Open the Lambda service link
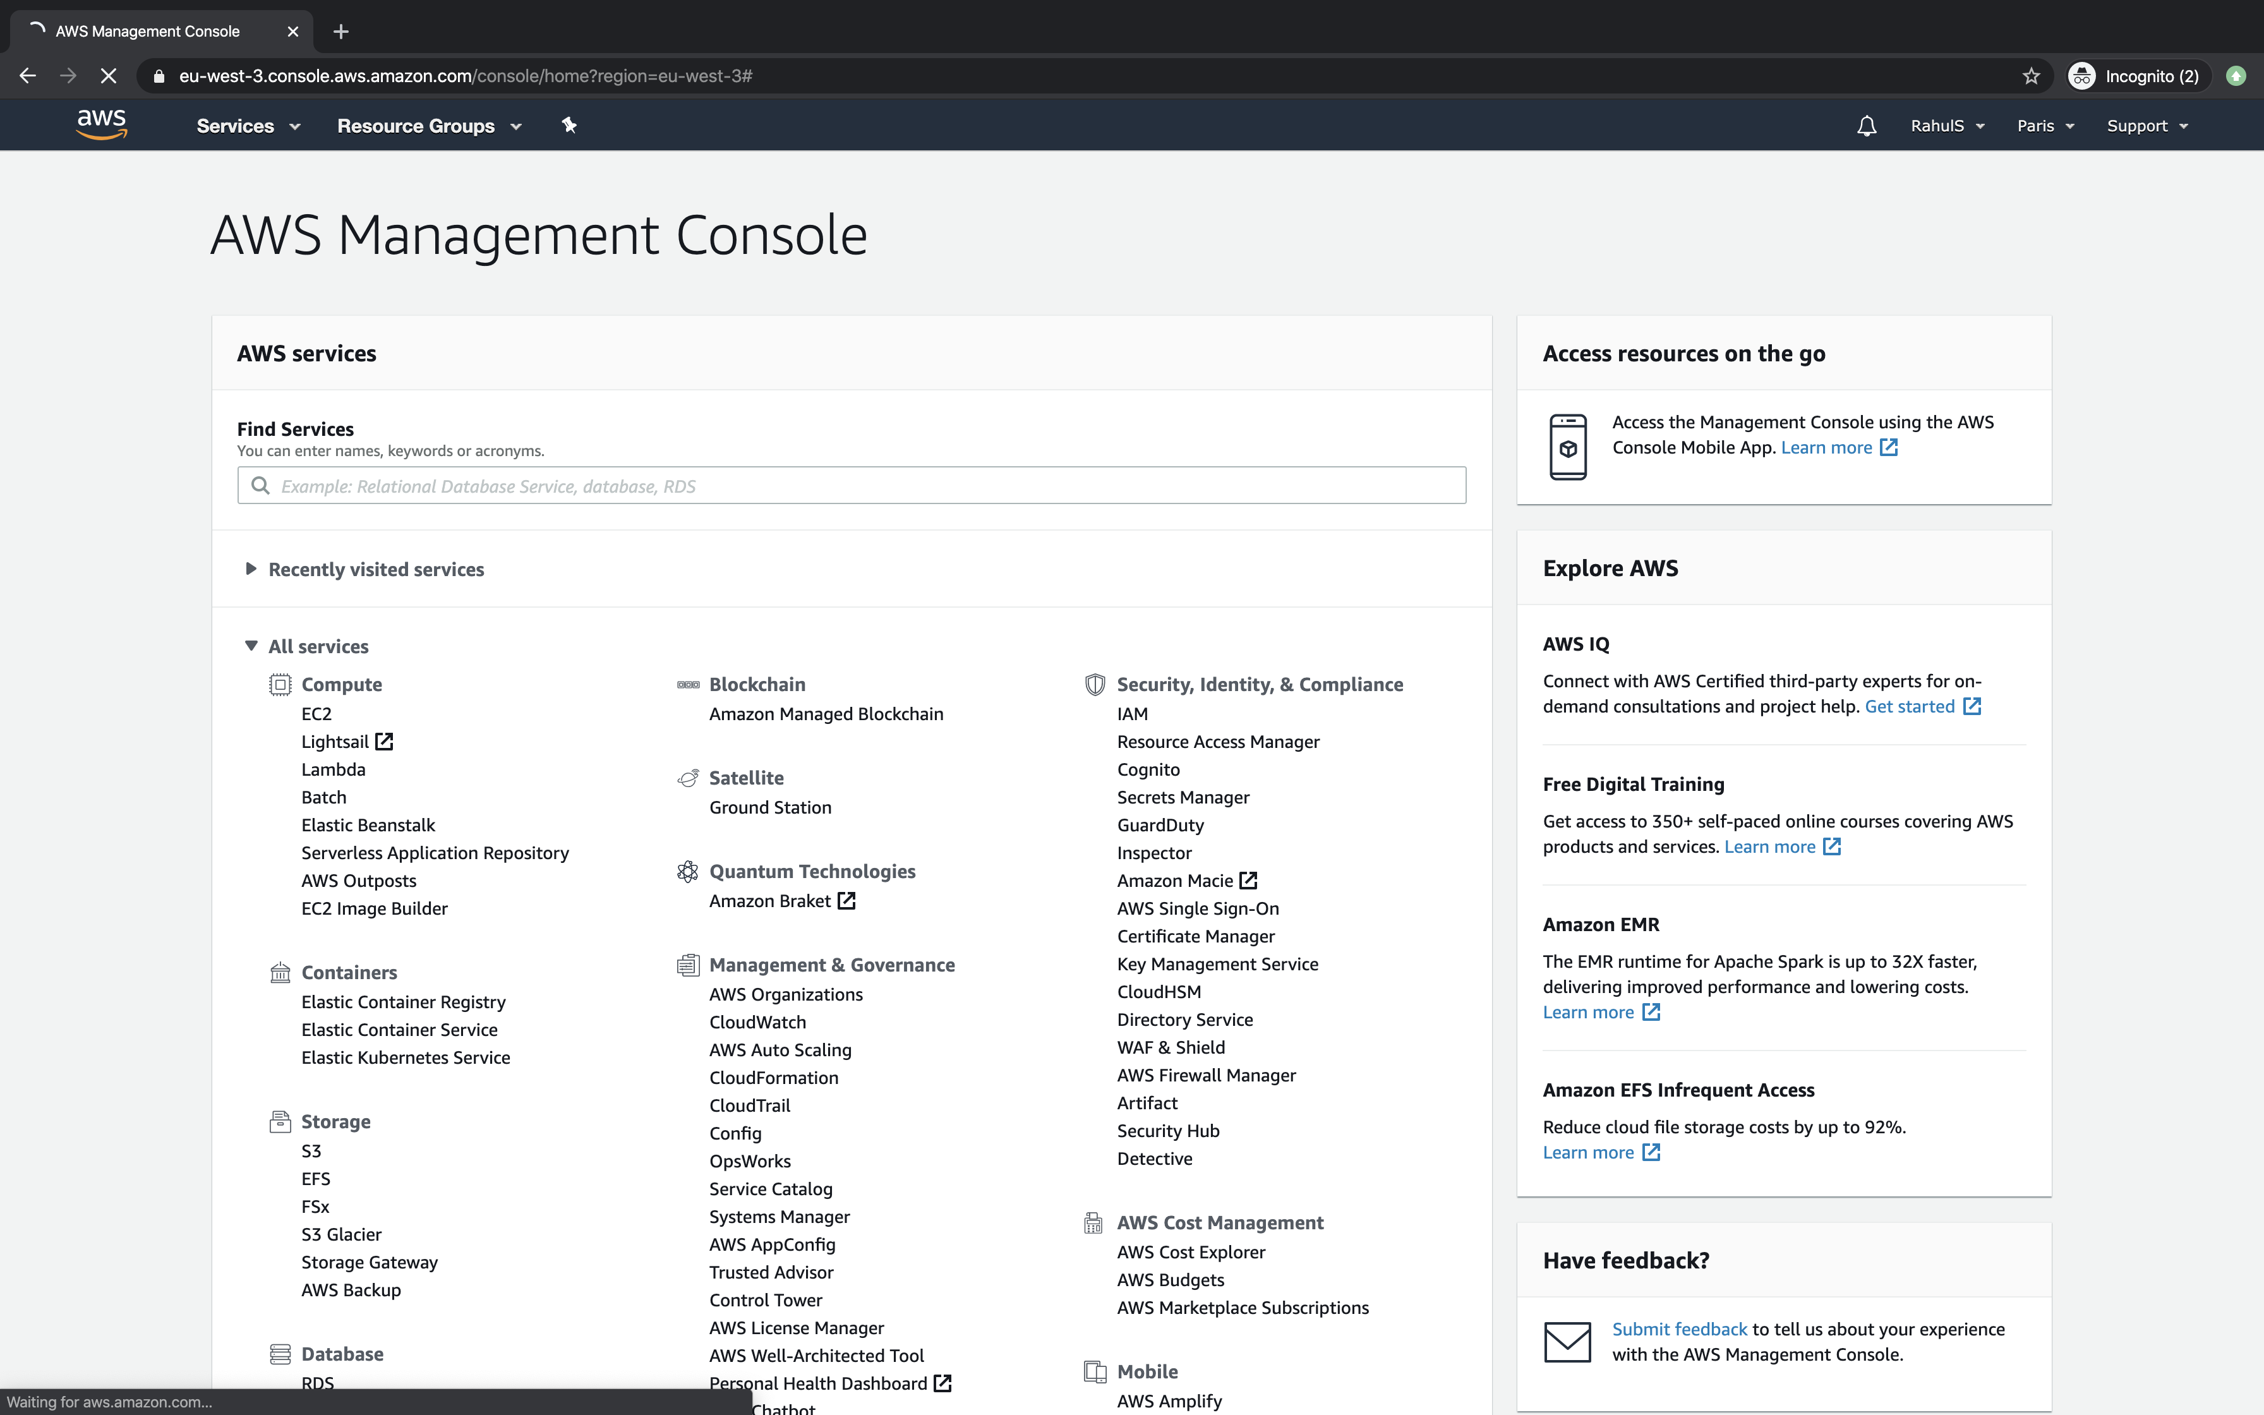Viewport: 2264px width, 1415px height. point(333,769)
